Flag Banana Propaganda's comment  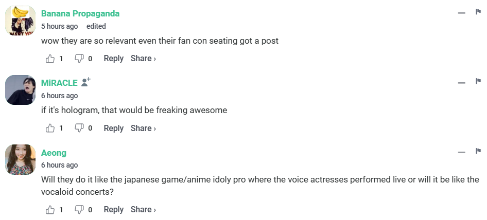click(x=478, y=12)
